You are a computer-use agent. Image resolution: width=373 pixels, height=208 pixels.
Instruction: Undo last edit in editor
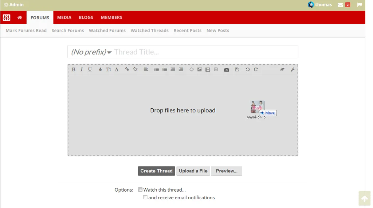[248, 69]
